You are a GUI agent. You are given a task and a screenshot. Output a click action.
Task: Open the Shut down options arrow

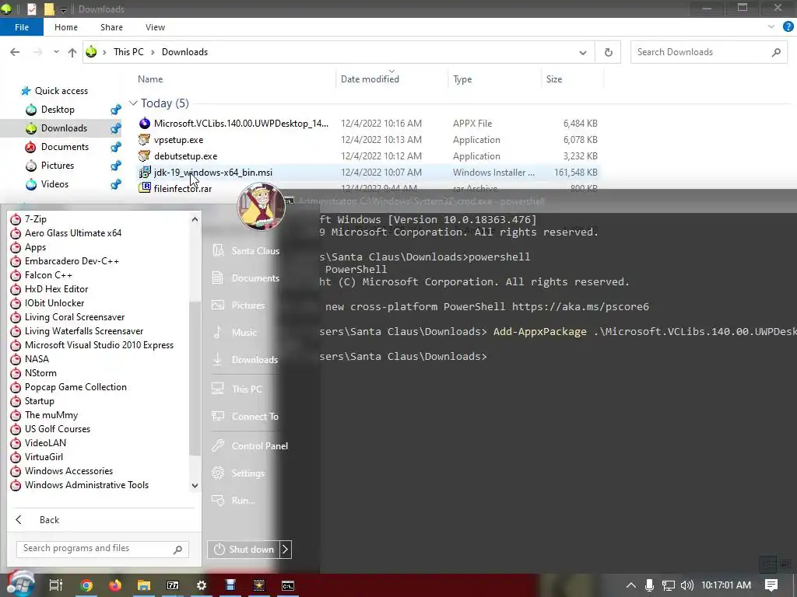coord(285,550)
